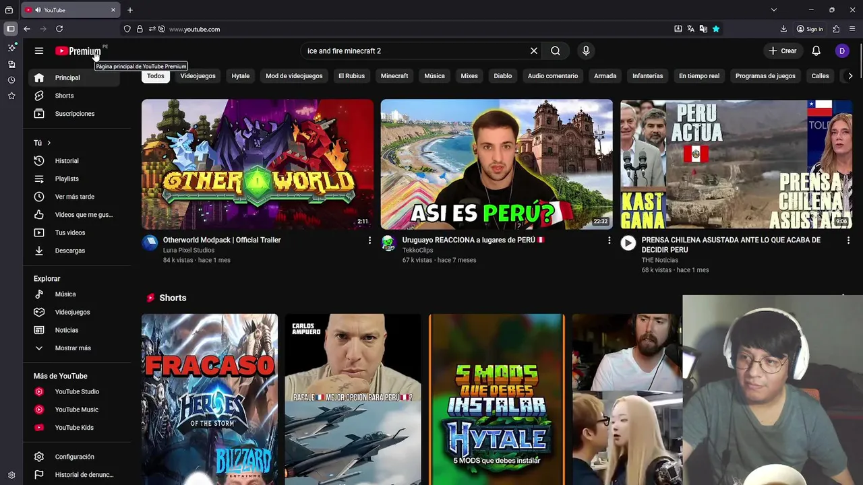Open the list all tabs dropdown

774,10
